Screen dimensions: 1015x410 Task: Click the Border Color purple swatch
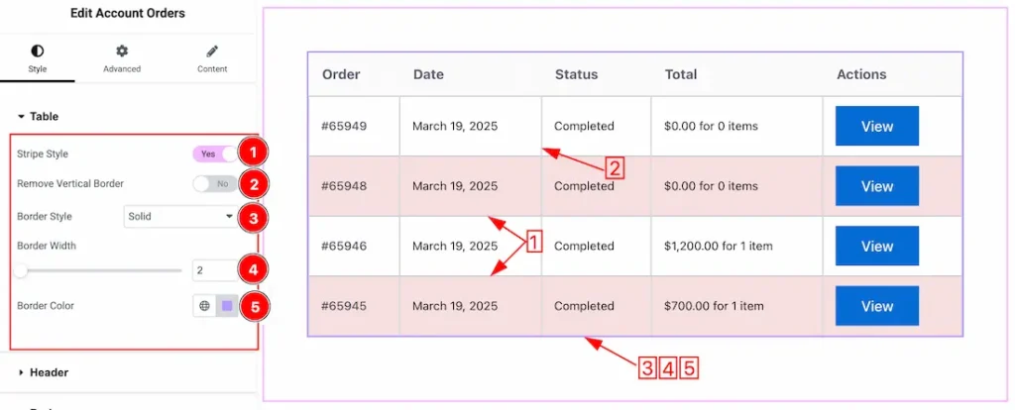227,306
